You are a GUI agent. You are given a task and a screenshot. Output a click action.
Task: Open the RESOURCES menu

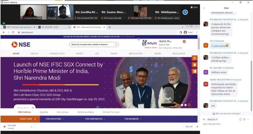[179, 53]
